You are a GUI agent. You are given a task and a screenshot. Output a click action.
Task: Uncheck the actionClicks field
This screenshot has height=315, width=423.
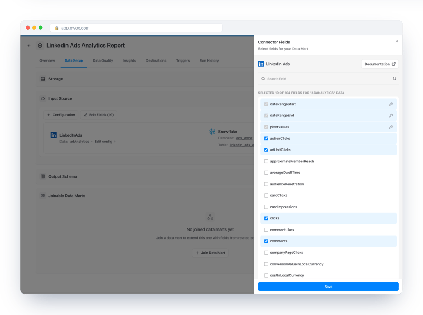coord(266,138)
